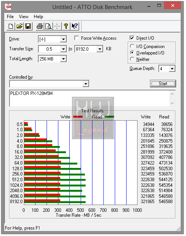Click the Read value 545354

click(166, 185)
